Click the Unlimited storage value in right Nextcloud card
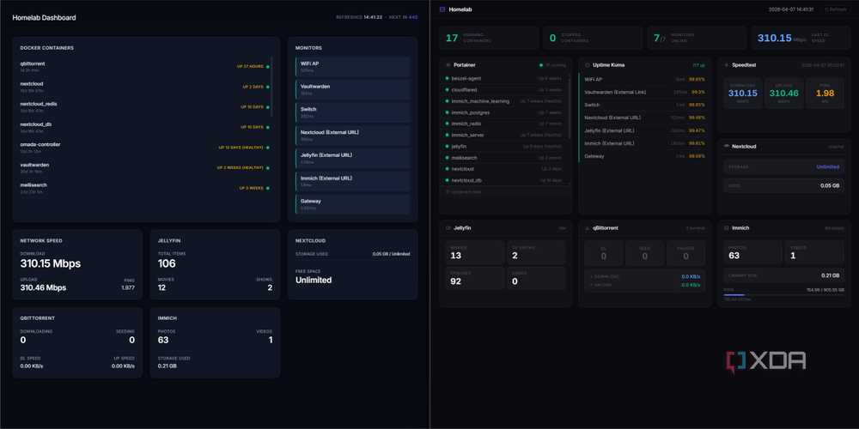The image size is (859, 429). click(x=828, y=167)
